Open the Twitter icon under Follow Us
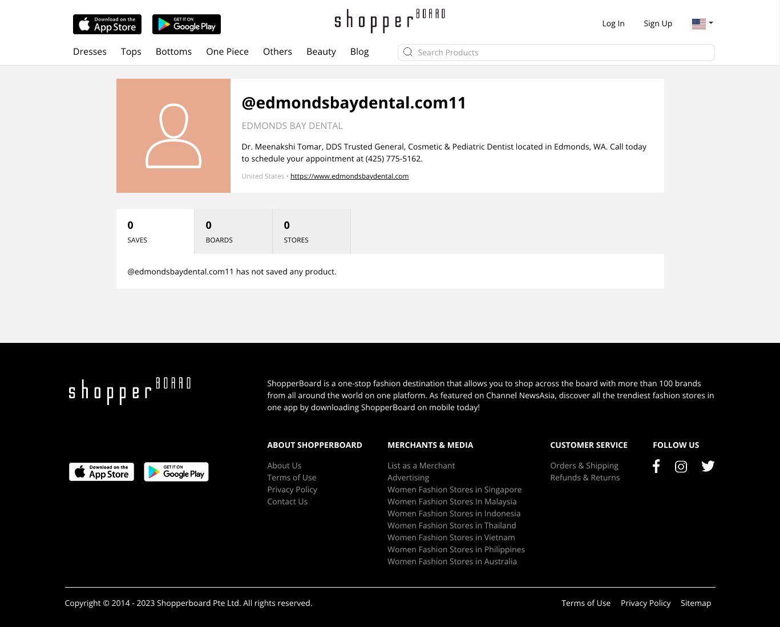The image size is (780, 627). 708,467
